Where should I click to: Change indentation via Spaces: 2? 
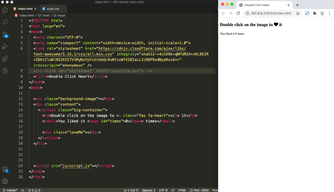[149, 190]
